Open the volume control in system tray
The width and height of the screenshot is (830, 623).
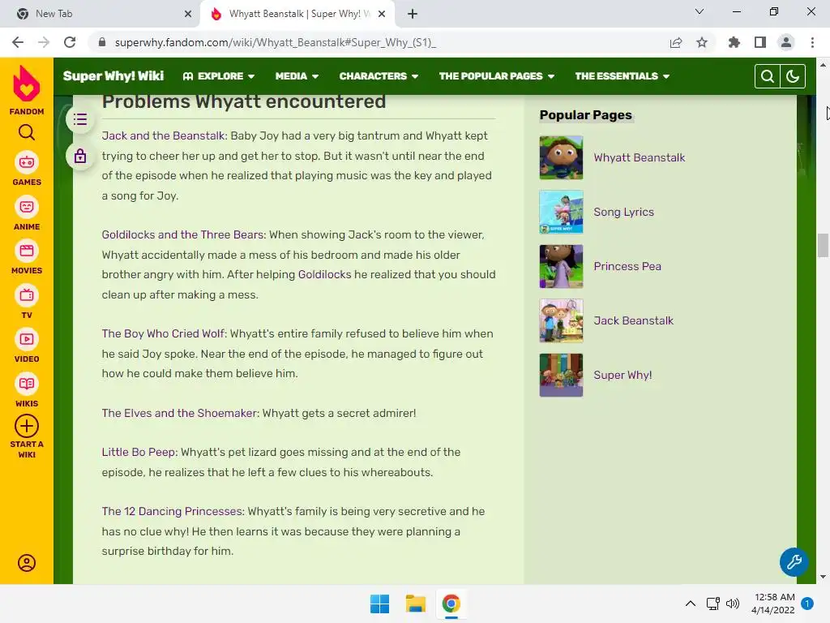pyautogui.click(x=733, y=604)
